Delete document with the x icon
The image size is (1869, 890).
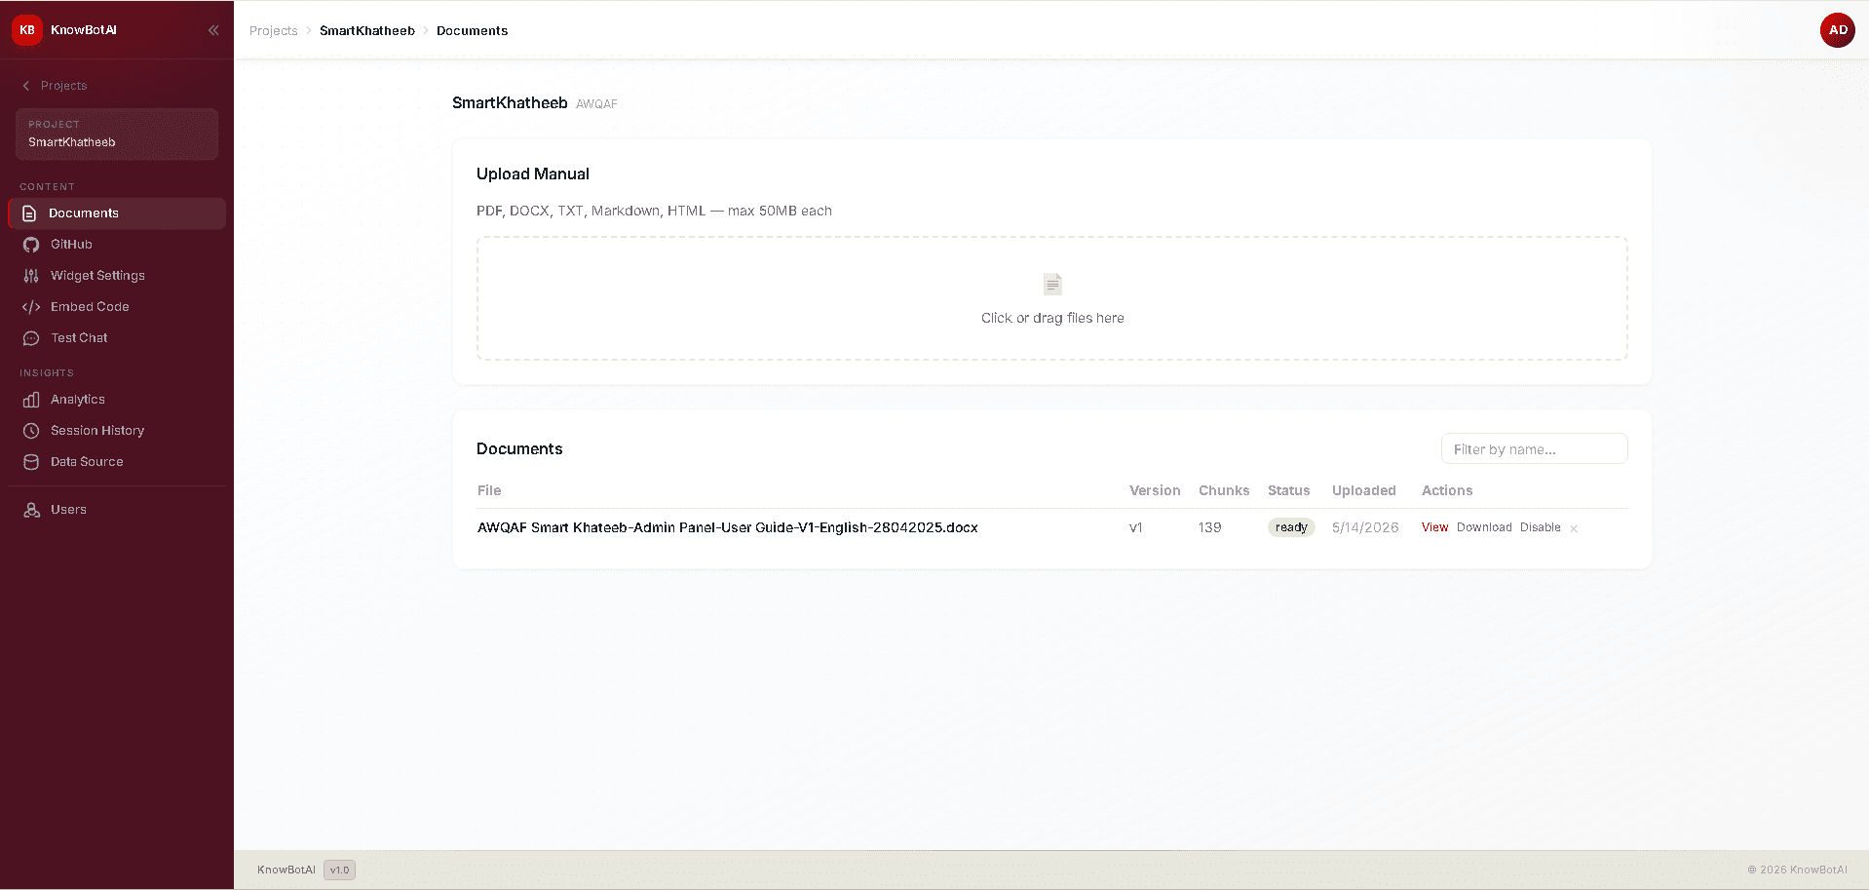(x=1574, y=528)
